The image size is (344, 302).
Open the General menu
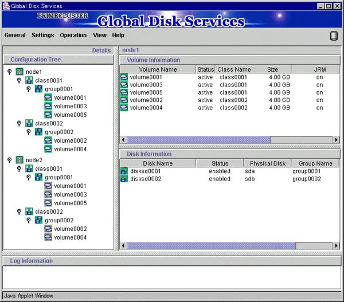(15, 35)
